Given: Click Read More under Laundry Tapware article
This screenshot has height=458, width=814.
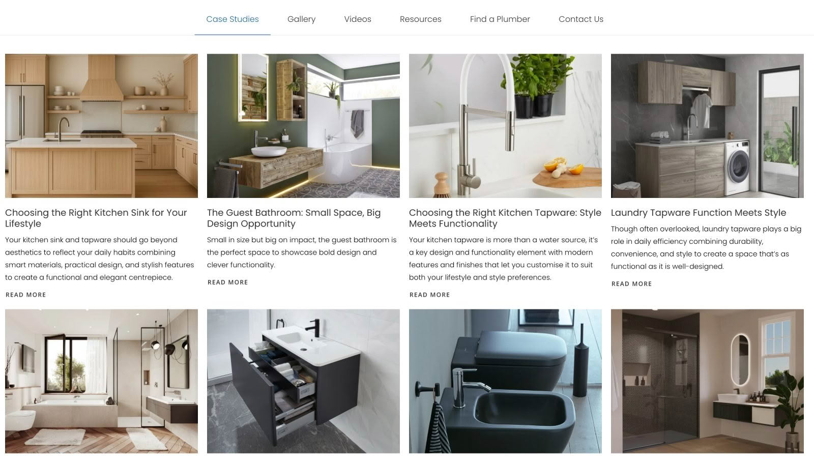Looking at the screenshot, I should coord(632,284).
